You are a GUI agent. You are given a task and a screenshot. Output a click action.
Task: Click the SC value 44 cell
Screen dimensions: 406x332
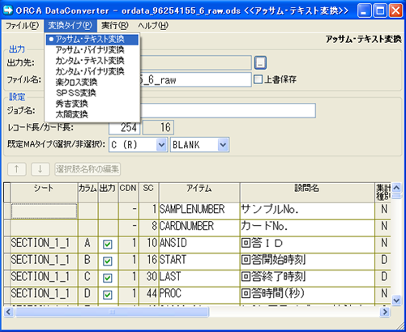click(148, 295)
